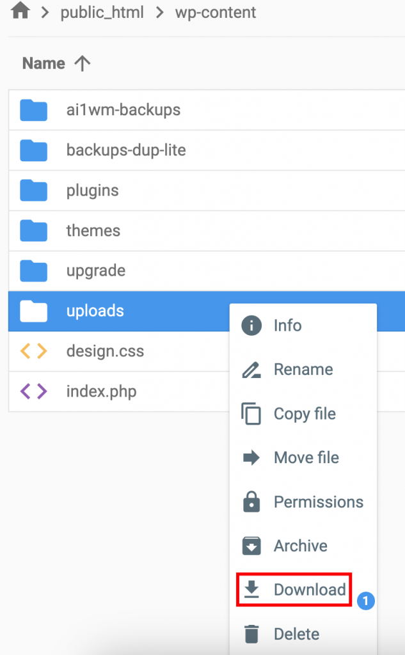Viewport: 405px width, 655px height.
Task: Choose Permissions from the context menu
Action: point(318,501)
